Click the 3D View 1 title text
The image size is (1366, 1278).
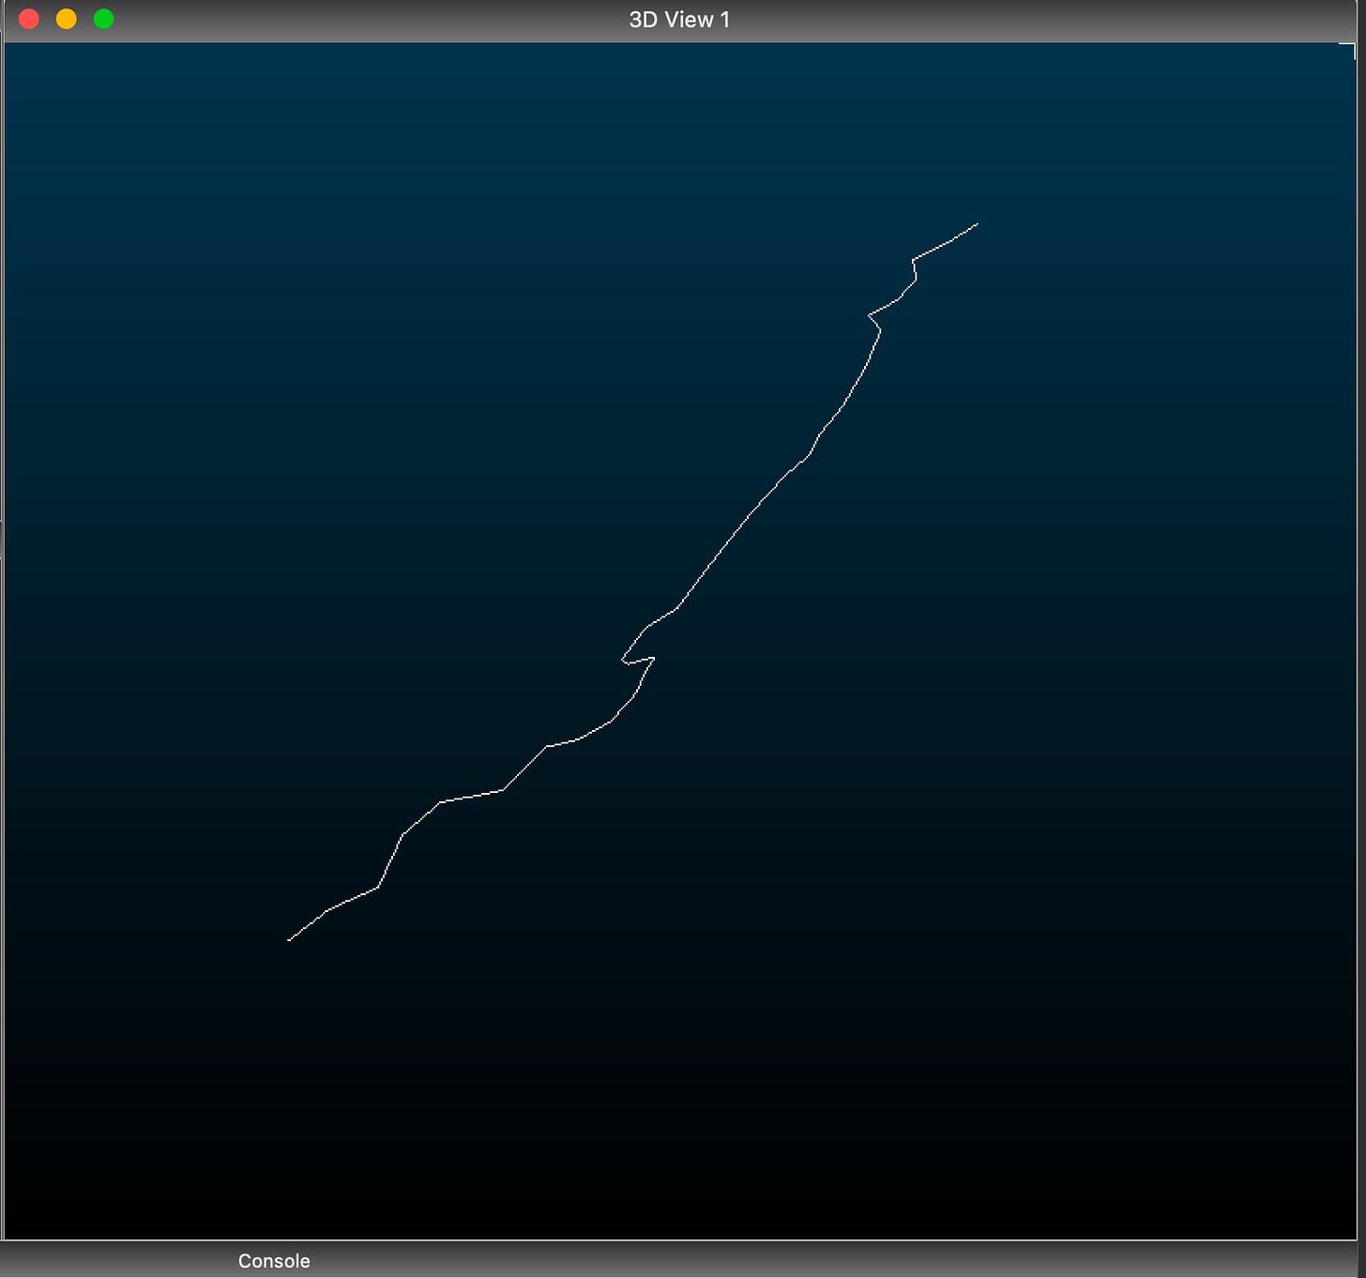pyautogui.click(x=679, y=20)
